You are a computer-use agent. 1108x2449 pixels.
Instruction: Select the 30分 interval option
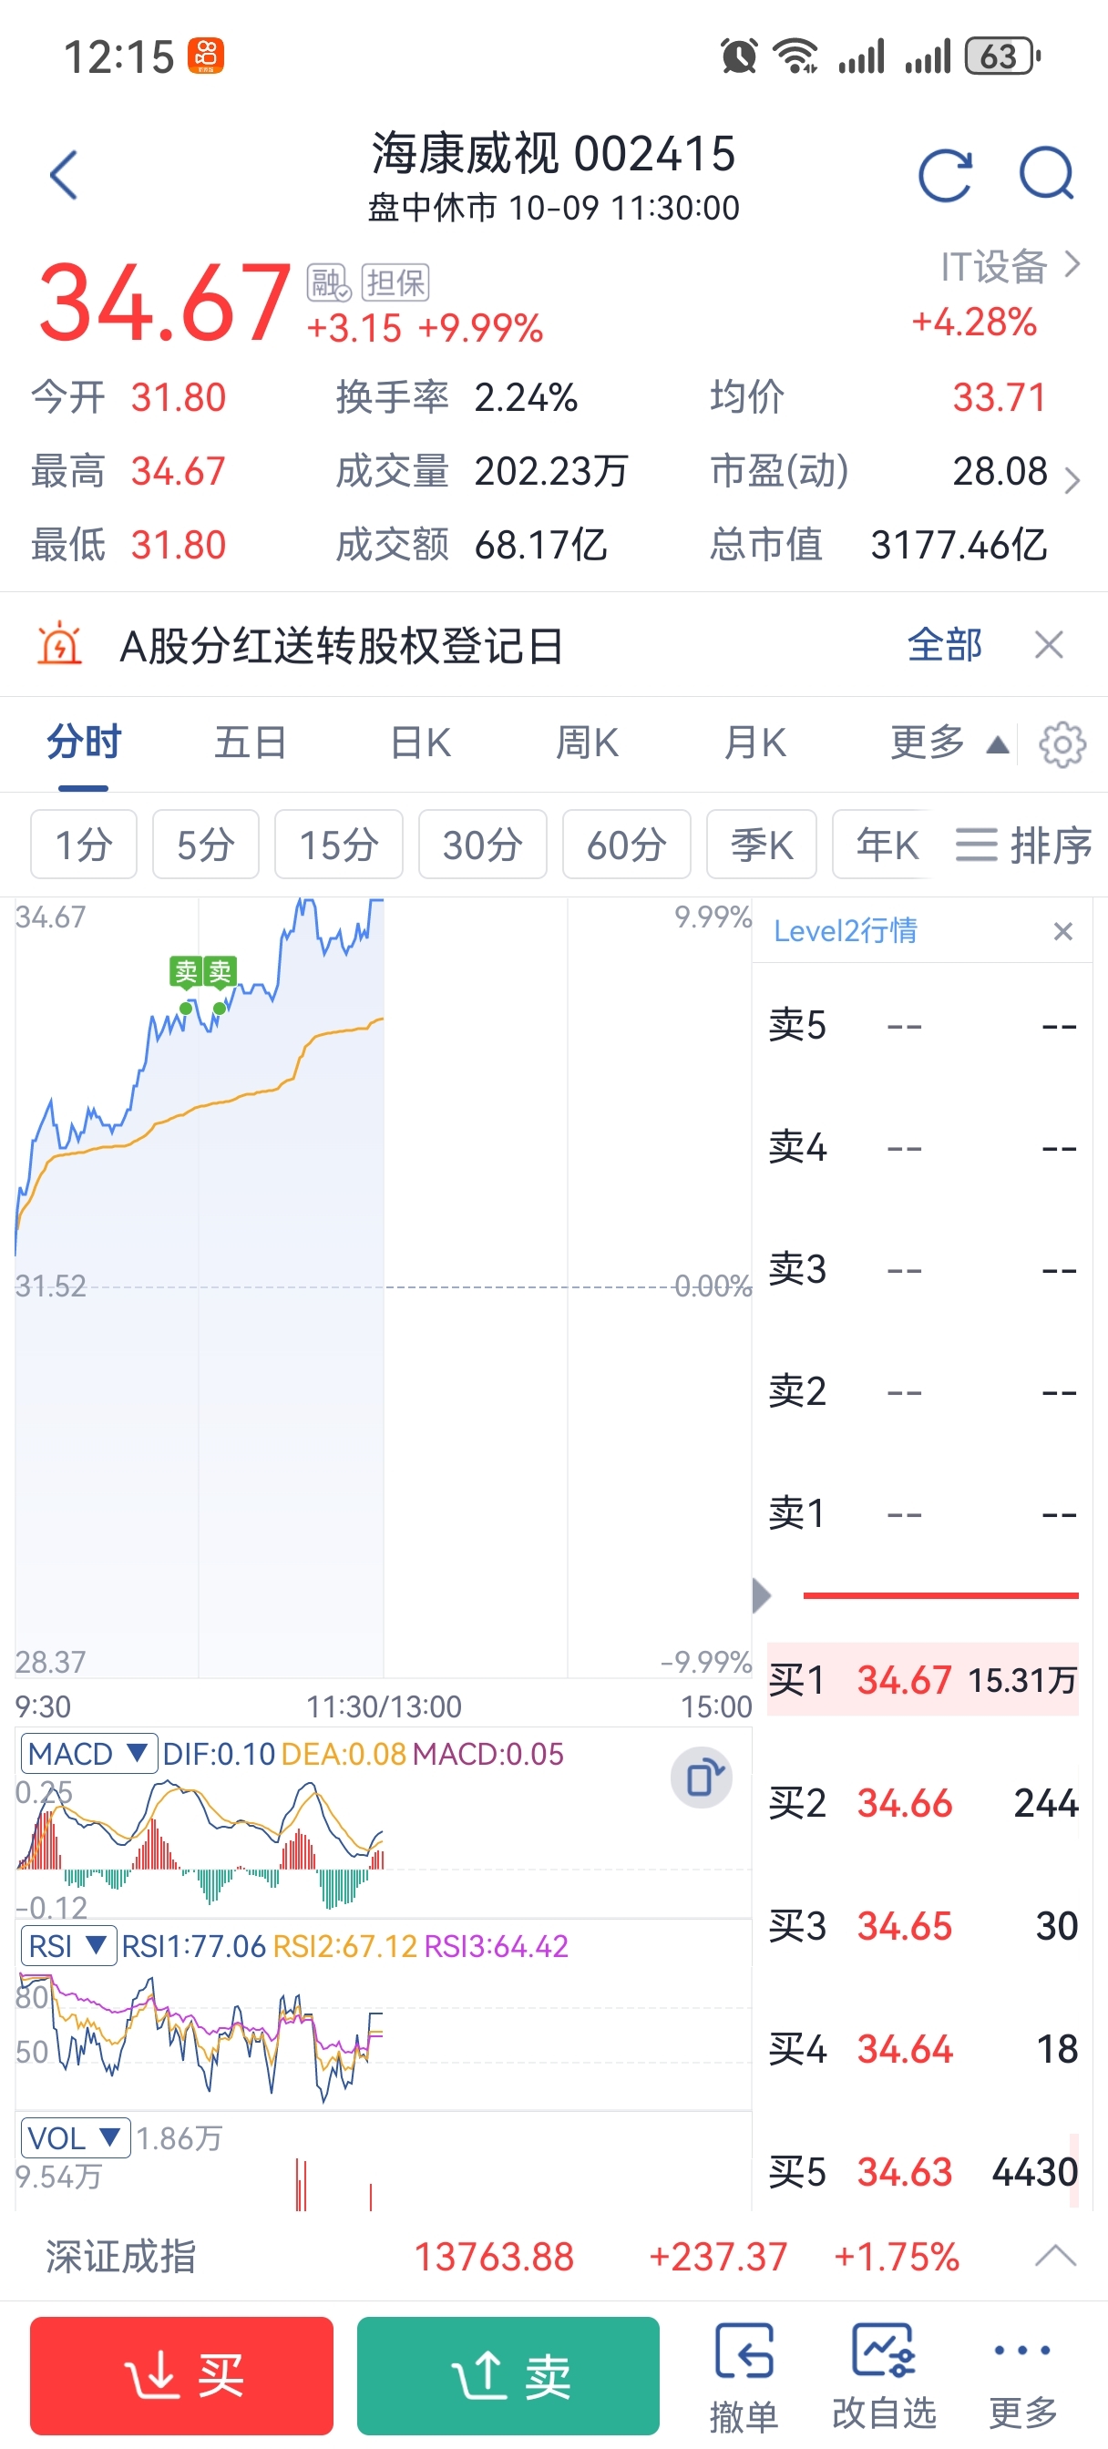click(482, 845)
